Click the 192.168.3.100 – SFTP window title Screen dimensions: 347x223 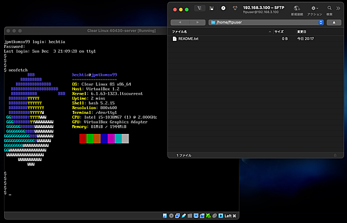(264, 8)
